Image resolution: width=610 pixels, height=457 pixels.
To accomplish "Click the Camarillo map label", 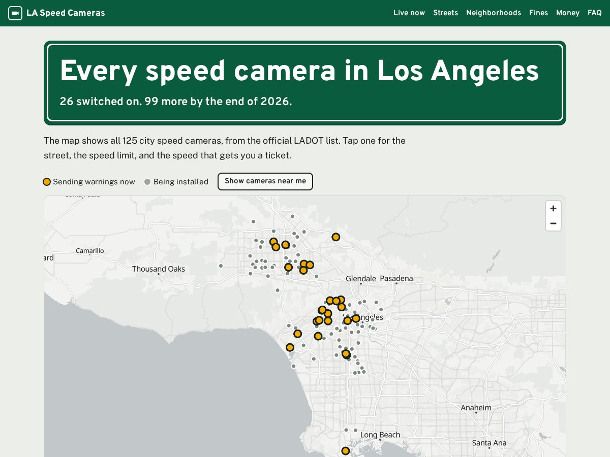I will point(90,251).
